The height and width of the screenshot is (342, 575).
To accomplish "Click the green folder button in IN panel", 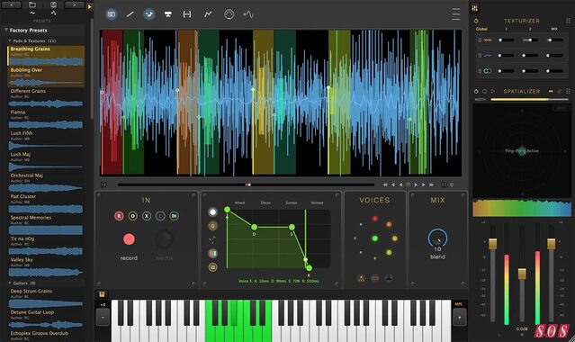I will [175, 216].
